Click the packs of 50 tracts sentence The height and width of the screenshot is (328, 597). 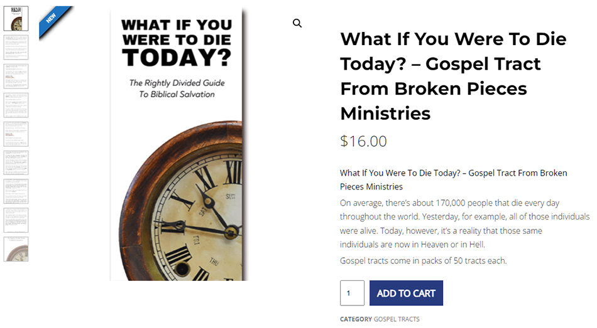pyautogui.click(x=423, y=260)
